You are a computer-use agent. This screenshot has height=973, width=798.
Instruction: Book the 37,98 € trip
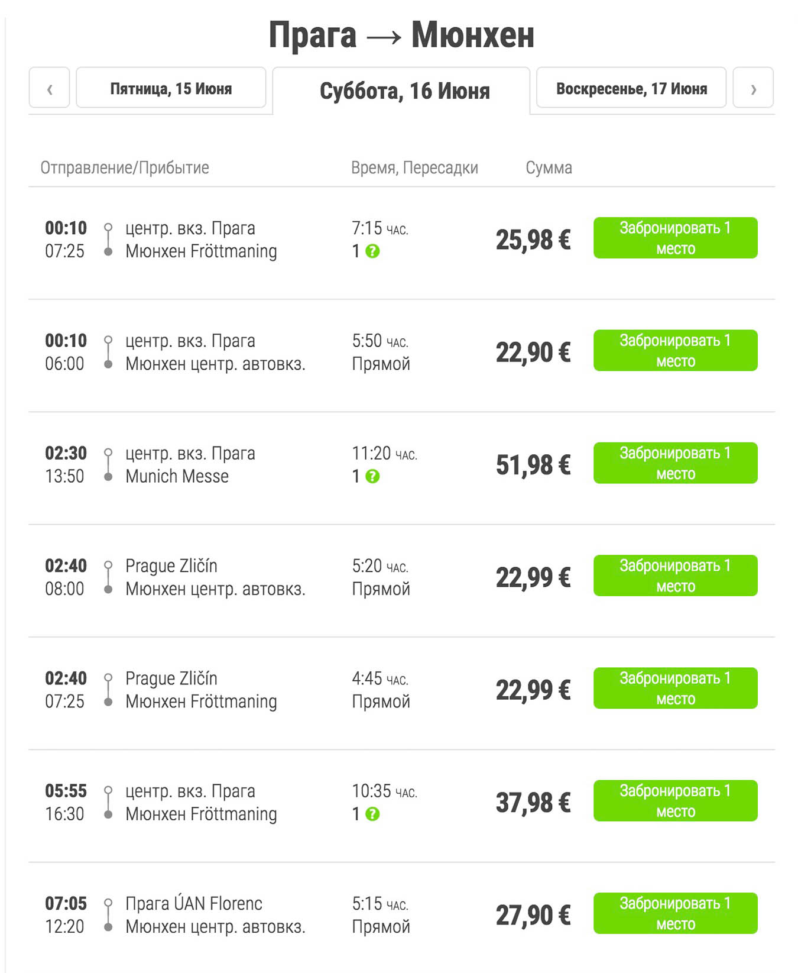675,800
